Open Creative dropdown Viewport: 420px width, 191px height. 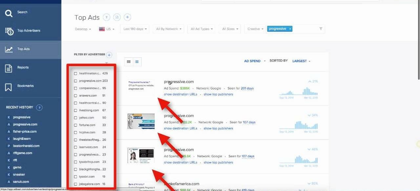(x=255, y=29)
